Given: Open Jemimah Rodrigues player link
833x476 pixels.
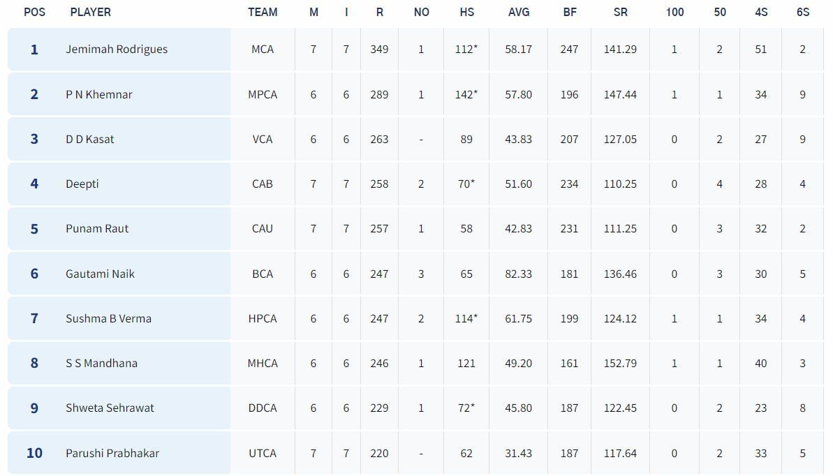Looking at the screenshot, I should (x=117, y=50).
